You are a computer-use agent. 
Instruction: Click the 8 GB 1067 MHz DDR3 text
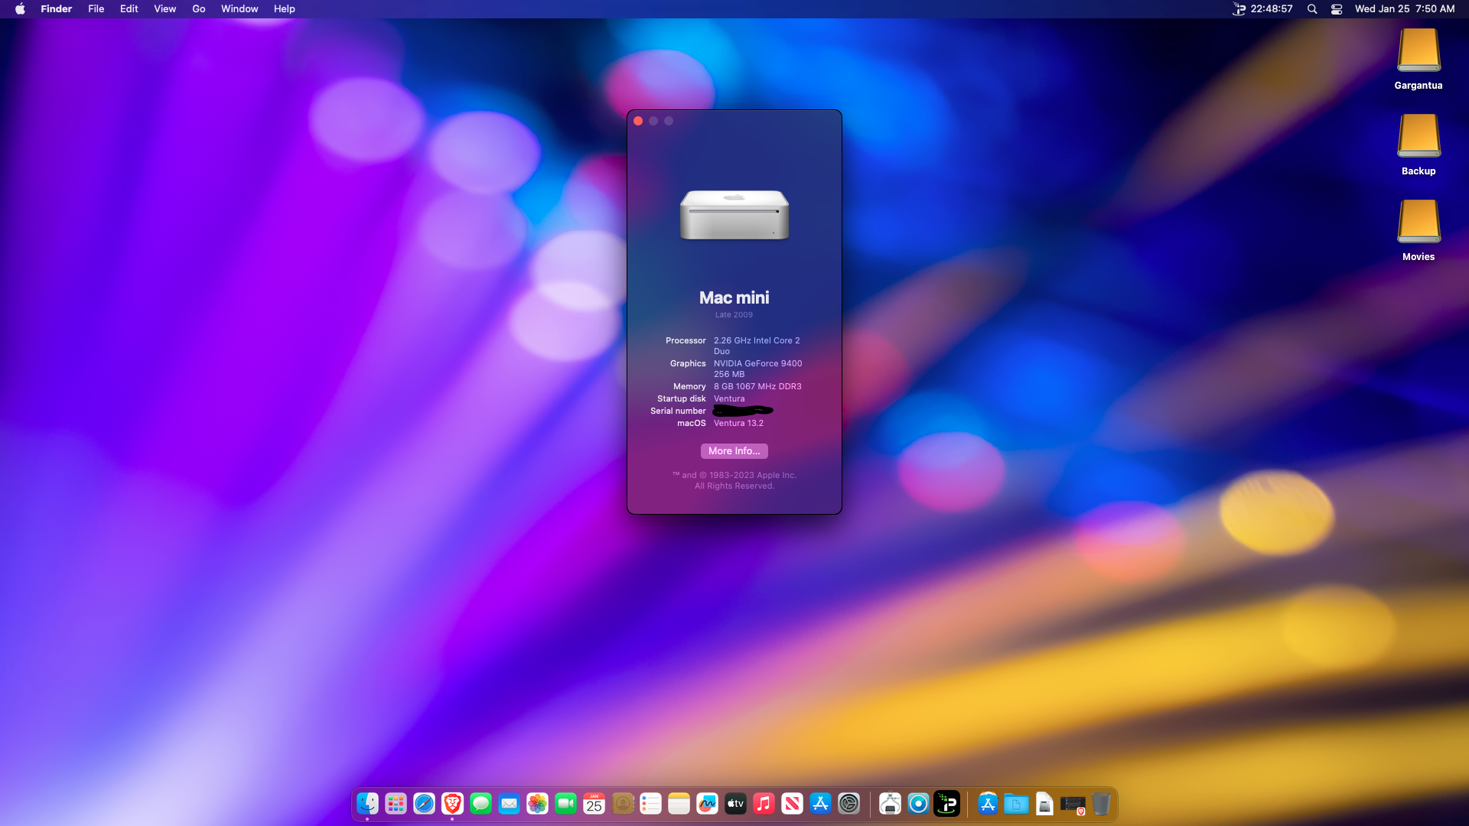click(x=757, y=386)
